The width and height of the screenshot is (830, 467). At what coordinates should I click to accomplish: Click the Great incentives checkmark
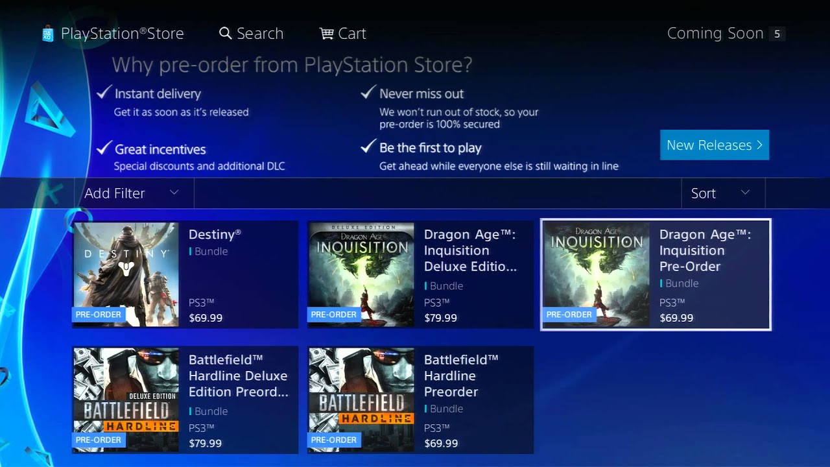pos(104,148)
